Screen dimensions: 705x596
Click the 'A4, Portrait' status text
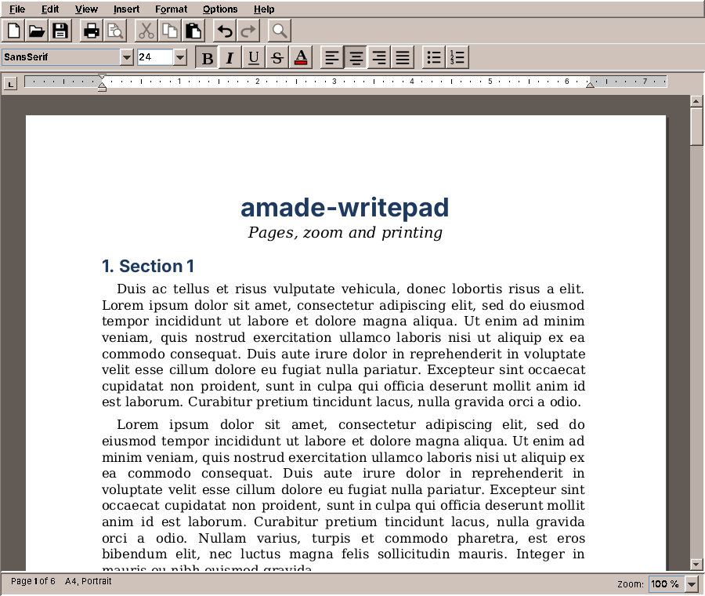pos(88,581)
